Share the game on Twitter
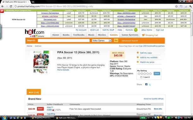 point(150,84)
